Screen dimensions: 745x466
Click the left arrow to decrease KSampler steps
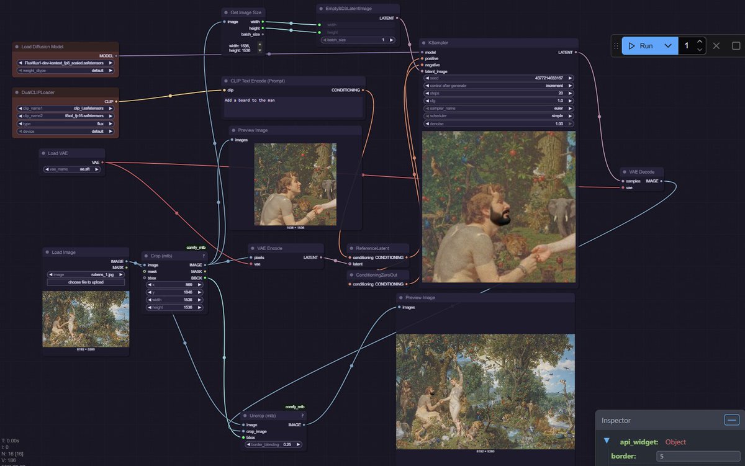click(427, 93)
